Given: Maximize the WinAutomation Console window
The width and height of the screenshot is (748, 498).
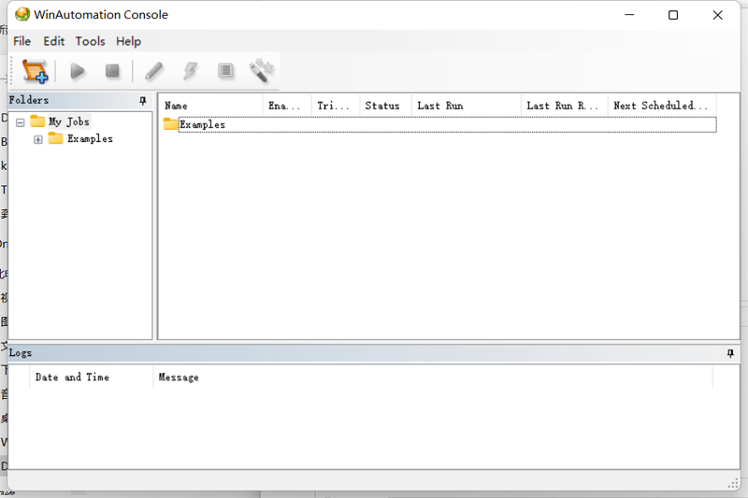Looking at the screenshot, I should tap(673, 15).
